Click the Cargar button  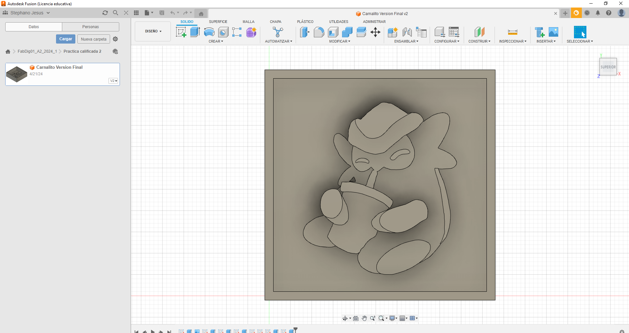(x=66, y=39)
